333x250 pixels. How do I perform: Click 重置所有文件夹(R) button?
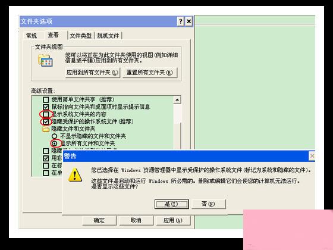point(150,73)
